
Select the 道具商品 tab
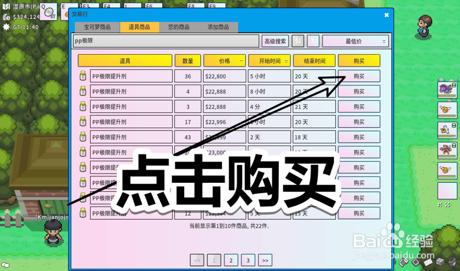pos(139,27)
